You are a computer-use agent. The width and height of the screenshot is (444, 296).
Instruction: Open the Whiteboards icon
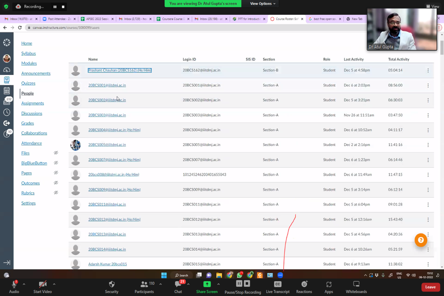coord(356,284)
